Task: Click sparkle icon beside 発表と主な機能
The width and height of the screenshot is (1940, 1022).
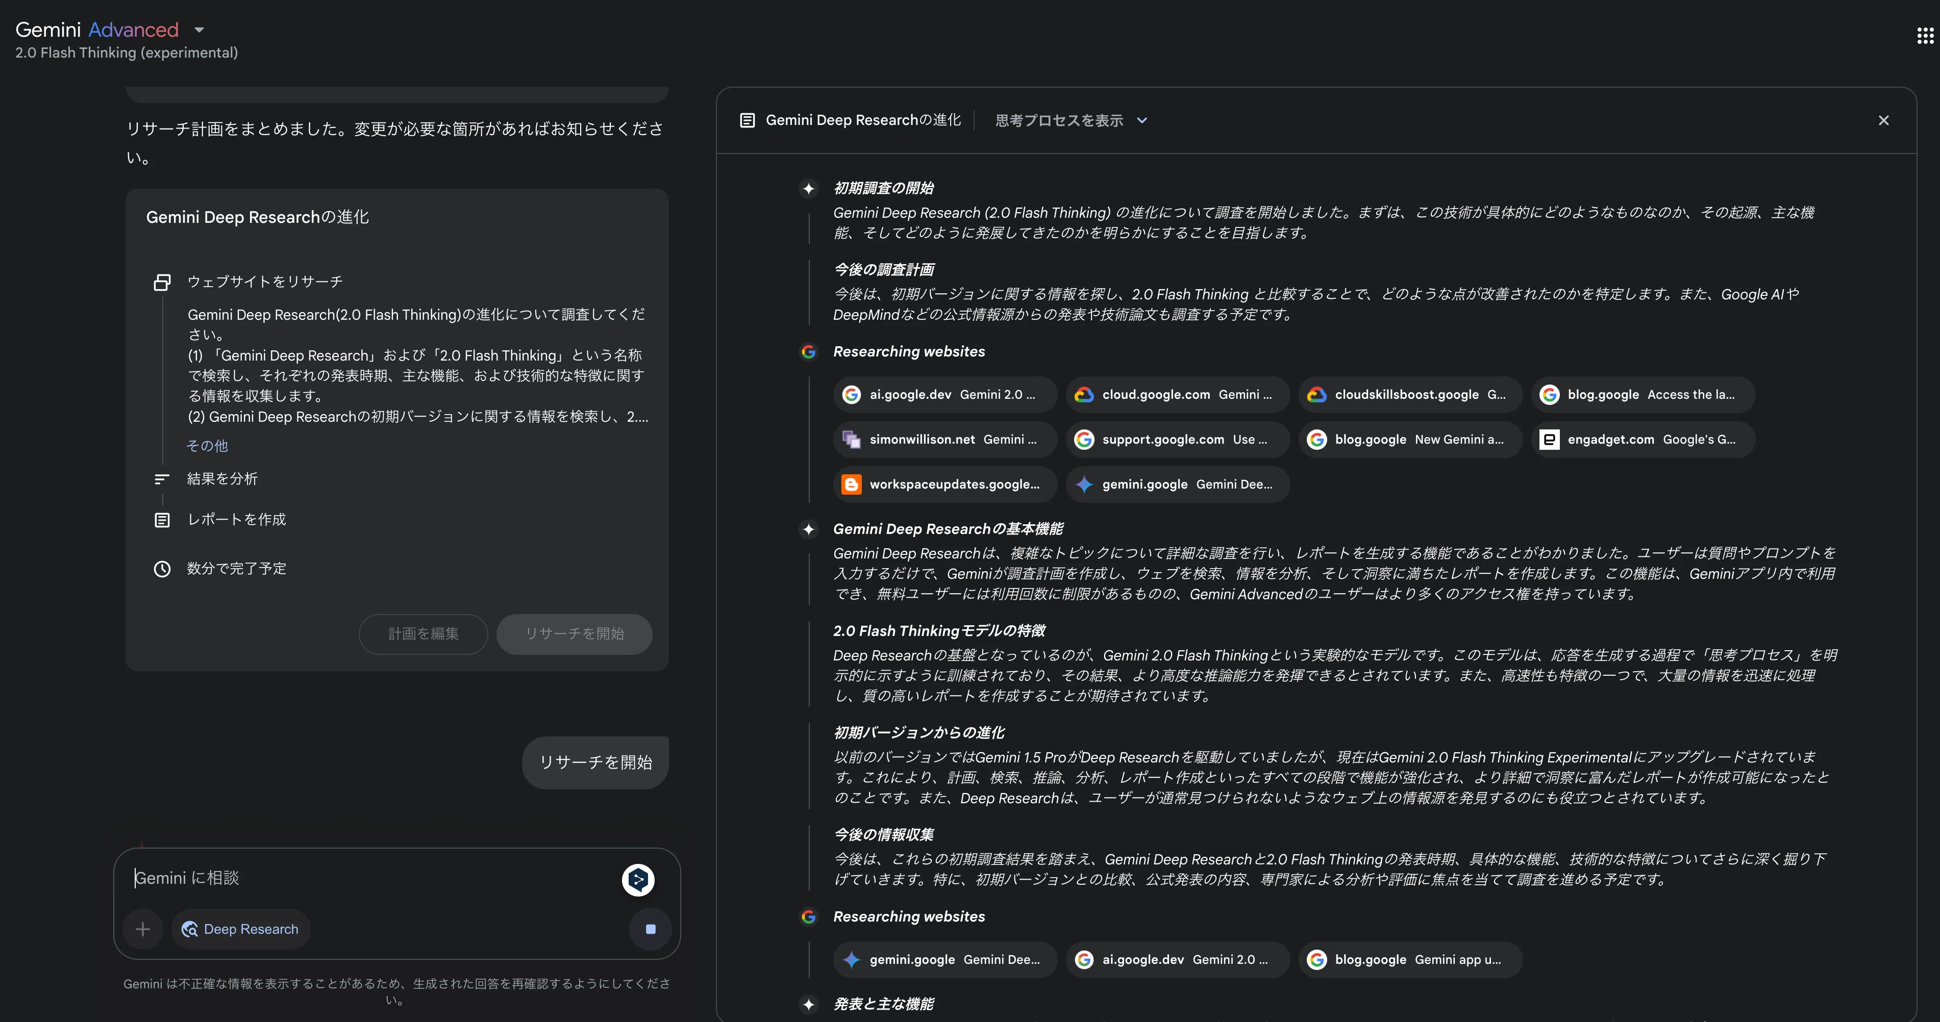Action: 808,1004
